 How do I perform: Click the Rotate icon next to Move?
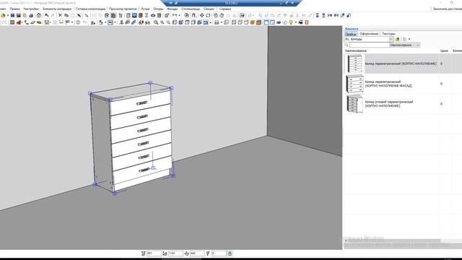click(x=208, y=15)
